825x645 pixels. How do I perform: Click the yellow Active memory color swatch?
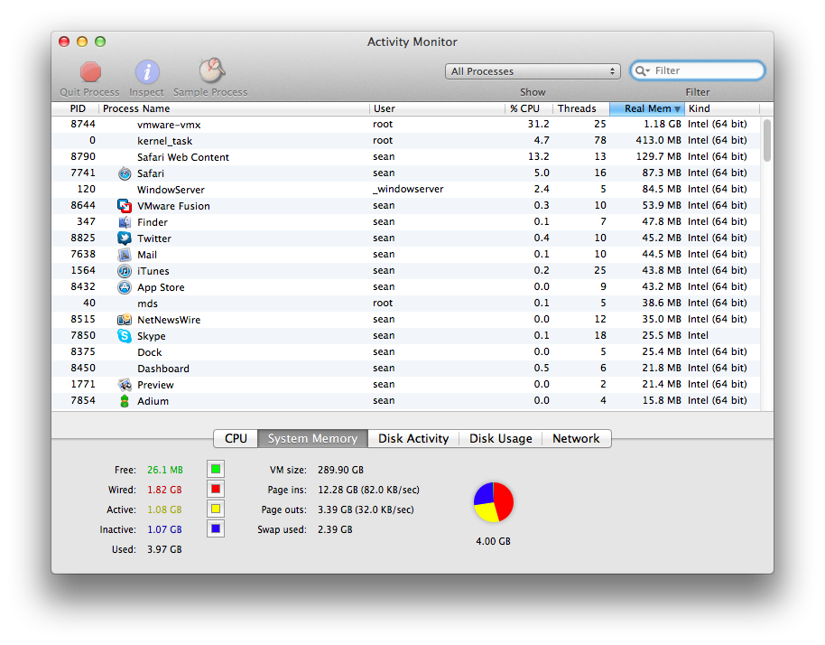(x=216, y=509)
